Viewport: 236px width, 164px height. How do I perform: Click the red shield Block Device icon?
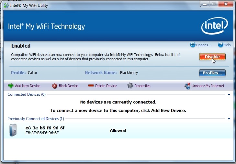point(54,86)
